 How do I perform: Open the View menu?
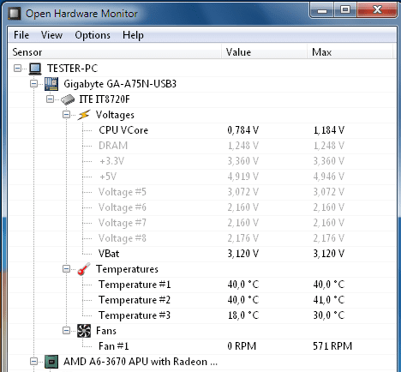pyautogui.click(x=51, y=35)
